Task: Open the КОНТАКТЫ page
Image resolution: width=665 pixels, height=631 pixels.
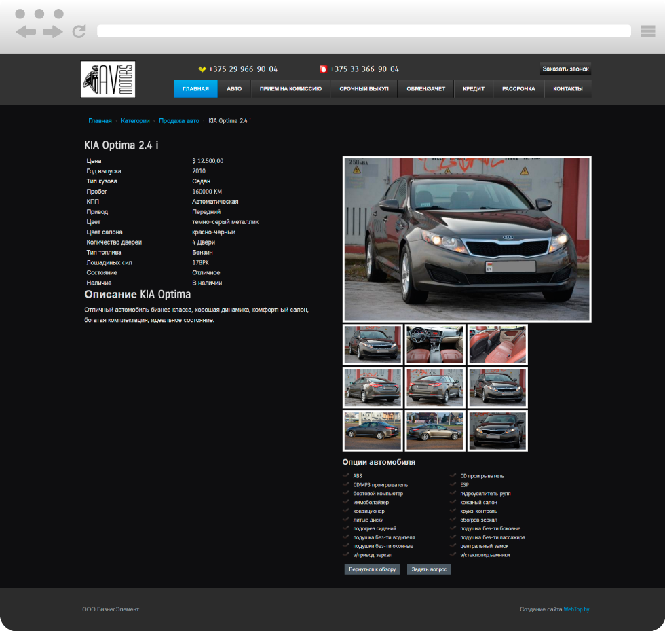Action: 567,89
